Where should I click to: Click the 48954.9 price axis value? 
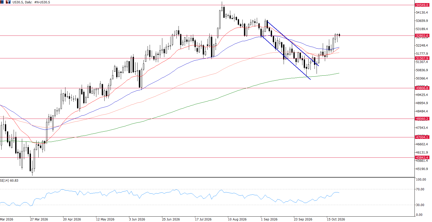[x=422, y=103]
